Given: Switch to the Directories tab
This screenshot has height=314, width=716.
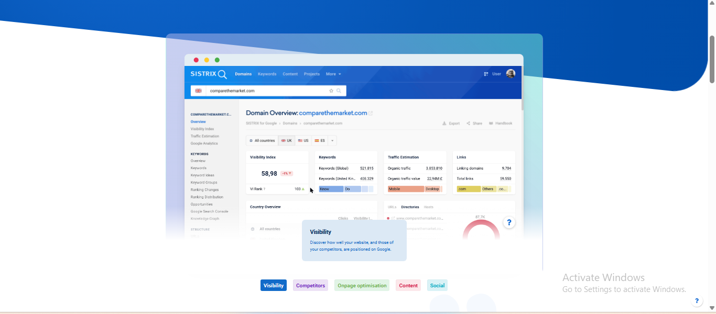Looking at the screenshot, I should [410, 207].
